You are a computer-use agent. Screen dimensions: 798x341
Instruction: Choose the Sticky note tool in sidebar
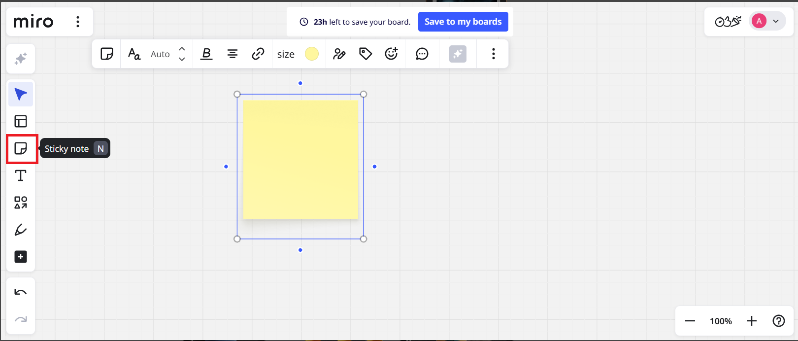[21, 148]
